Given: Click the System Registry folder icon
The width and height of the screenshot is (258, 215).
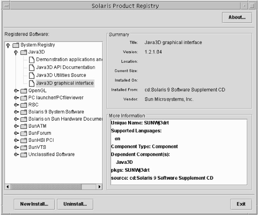Looking at the screenshot, I should pos(16,45).
